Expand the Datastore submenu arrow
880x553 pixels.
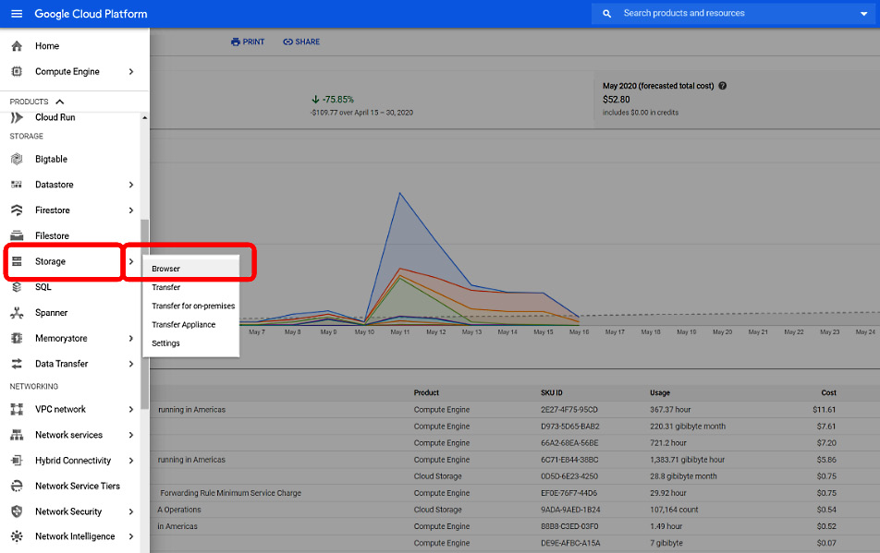131,185
